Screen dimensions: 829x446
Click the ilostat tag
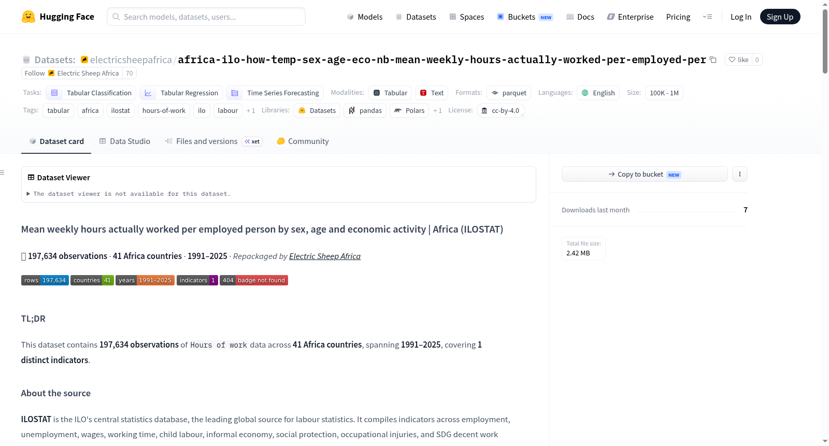click(121, 110)
